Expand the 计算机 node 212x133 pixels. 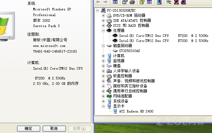103,56
